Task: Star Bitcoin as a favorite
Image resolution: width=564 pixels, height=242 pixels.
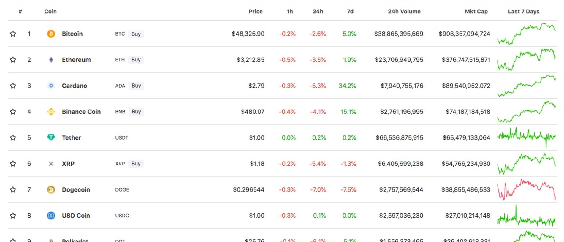Action: [13, 34]
